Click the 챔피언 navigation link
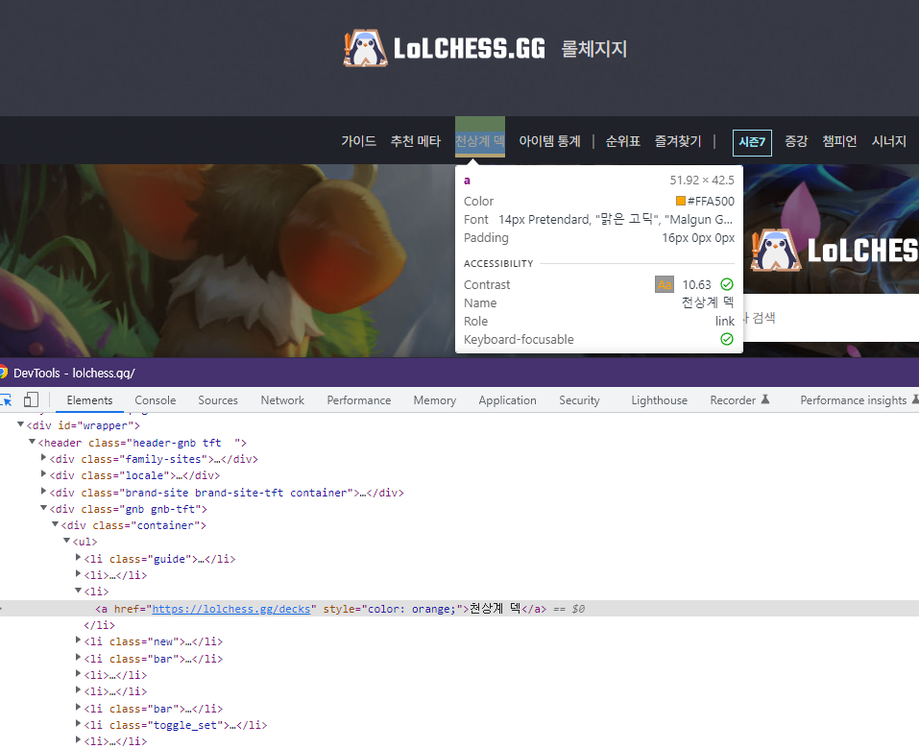The height and width of the screenshot is (749, 919). (839, 141)
